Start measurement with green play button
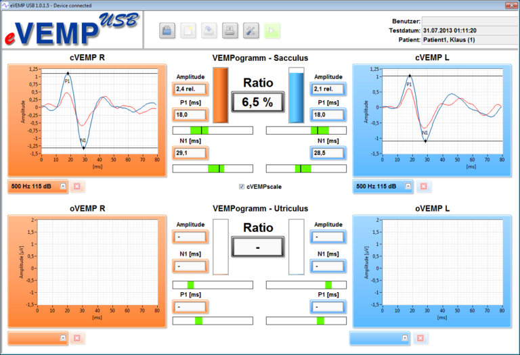 pos(272,30)
